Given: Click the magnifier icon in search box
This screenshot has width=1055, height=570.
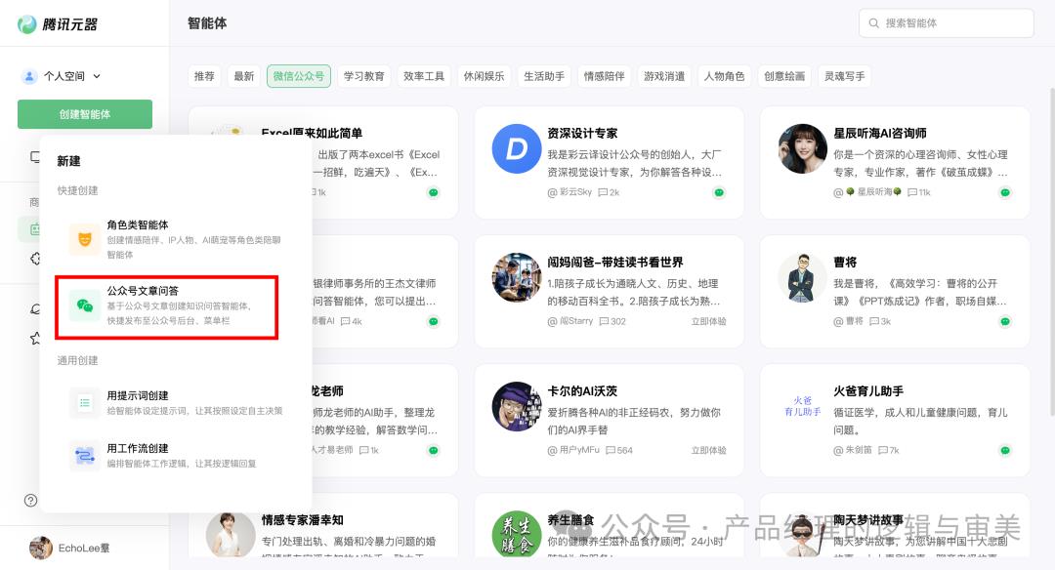Looking at the screenshot, I should coord(873,22).
